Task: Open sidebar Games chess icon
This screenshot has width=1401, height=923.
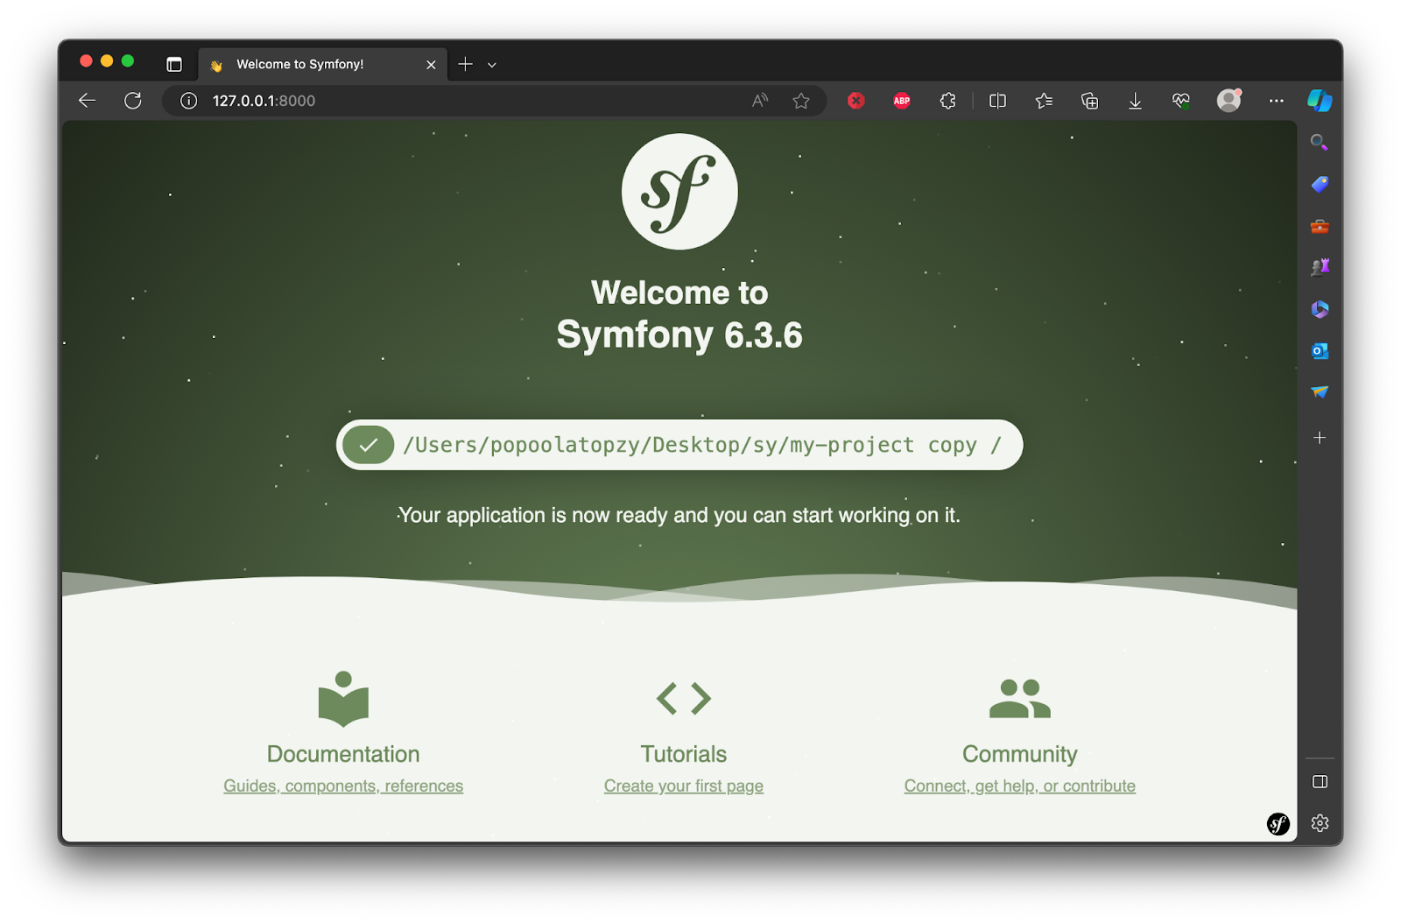Action: point(1320,267)
